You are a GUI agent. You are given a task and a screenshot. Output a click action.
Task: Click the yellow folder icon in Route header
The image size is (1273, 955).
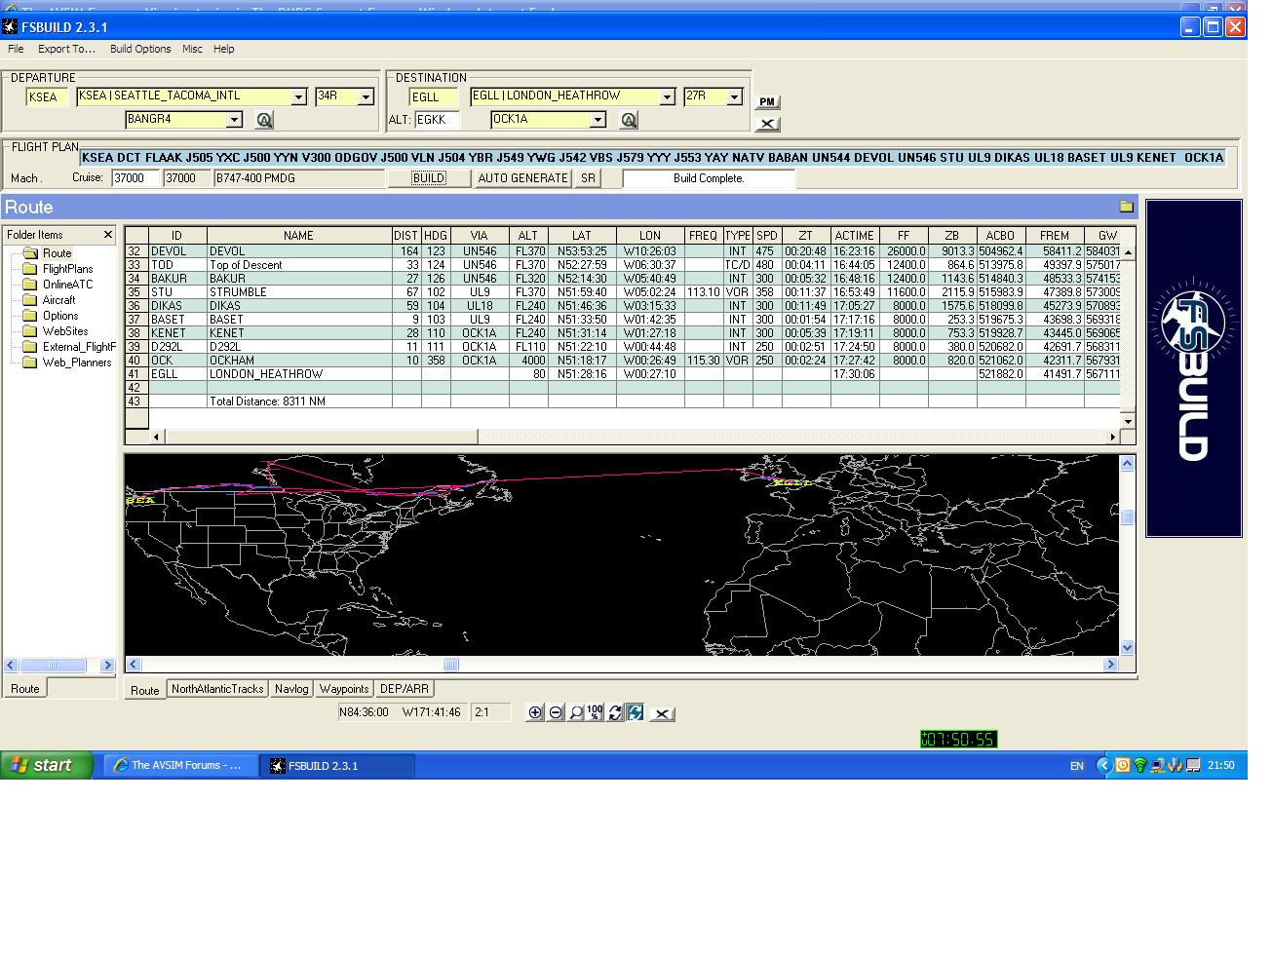pyautogui.click(x=1126, y=207)
